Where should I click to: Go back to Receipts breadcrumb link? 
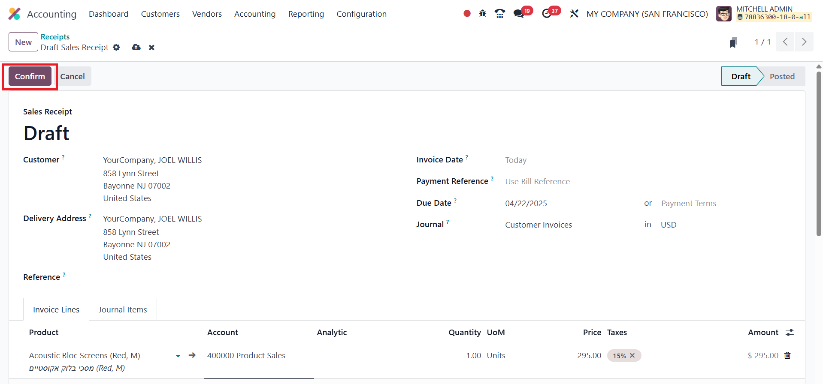55,37
